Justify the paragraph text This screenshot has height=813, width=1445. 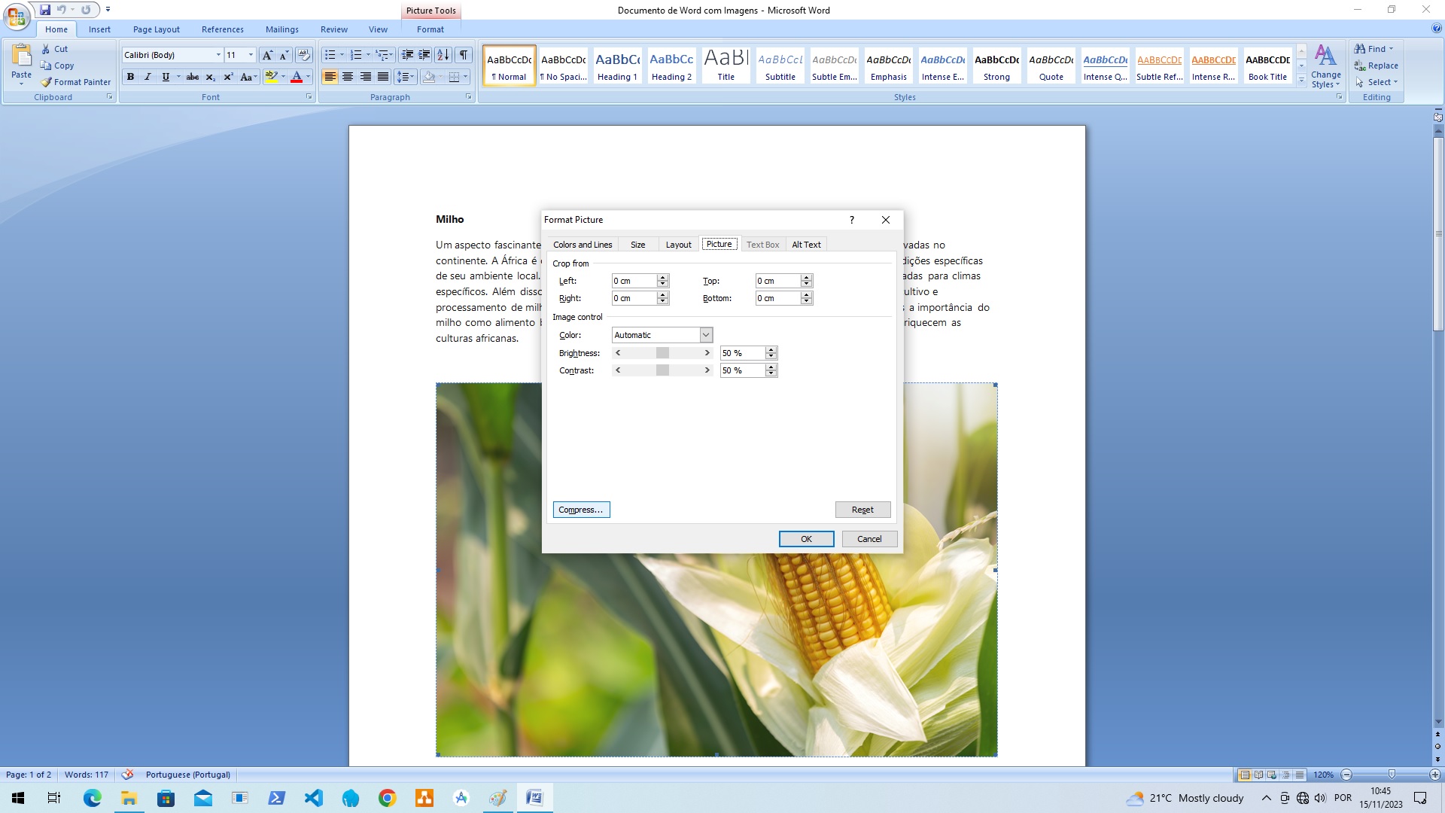(x=383, y=77)
